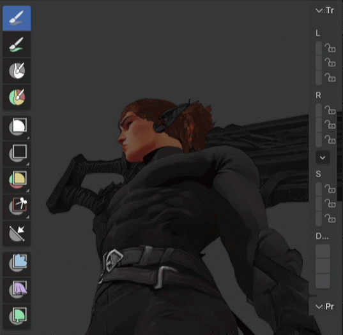This screenshot has width=343, height=335.
Task: Click the 'R' rotation label
Action: coord(318,95)
